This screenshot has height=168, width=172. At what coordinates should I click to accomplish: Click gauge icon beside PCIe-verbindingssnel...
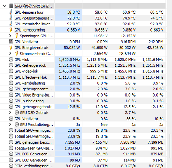click(x=11, y=166)
